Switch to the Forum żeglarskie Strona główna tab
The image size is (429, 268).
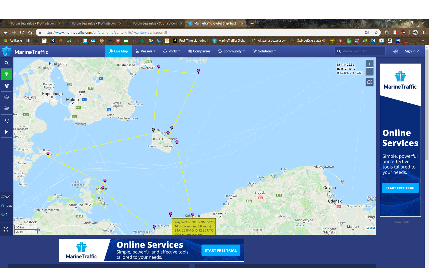coord(155,23)
